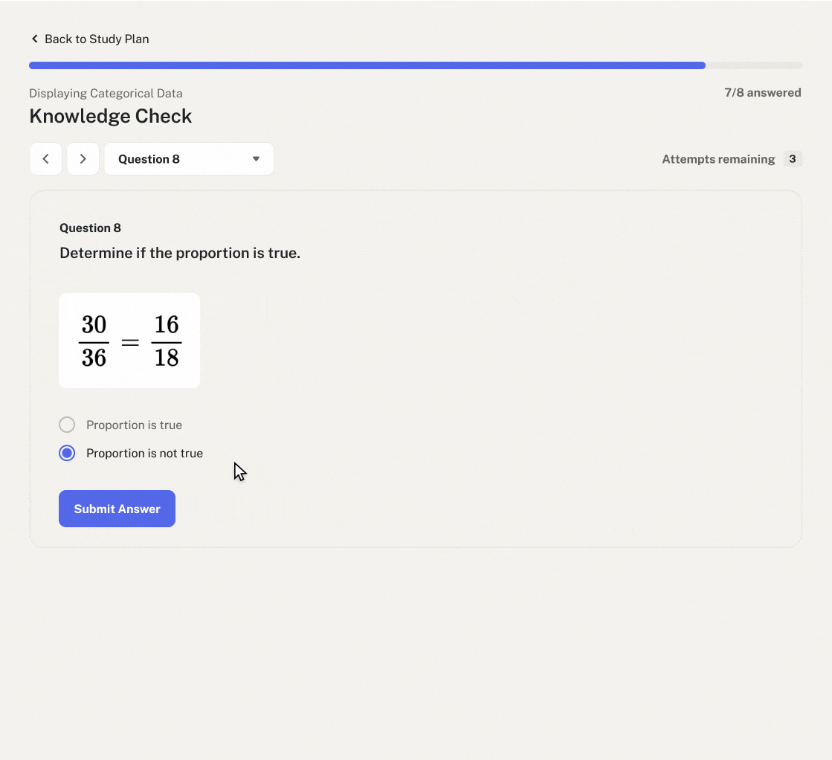832x760 pixels.
Task: Return via Back to Study Plan link
Action: 90,39
